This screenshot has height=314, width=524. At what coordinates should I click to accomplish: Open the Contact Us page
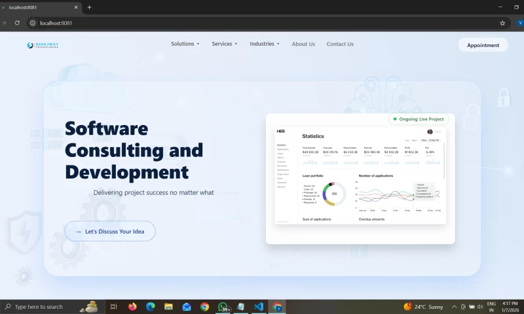340,44
